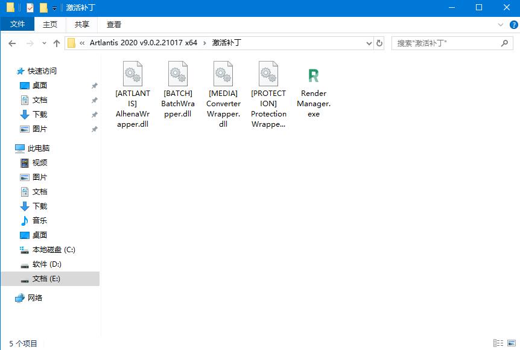520x350 pixels.
Task: Open the 查看 ribbon tab
Action: pyautogui.click(x=114, y=24)
